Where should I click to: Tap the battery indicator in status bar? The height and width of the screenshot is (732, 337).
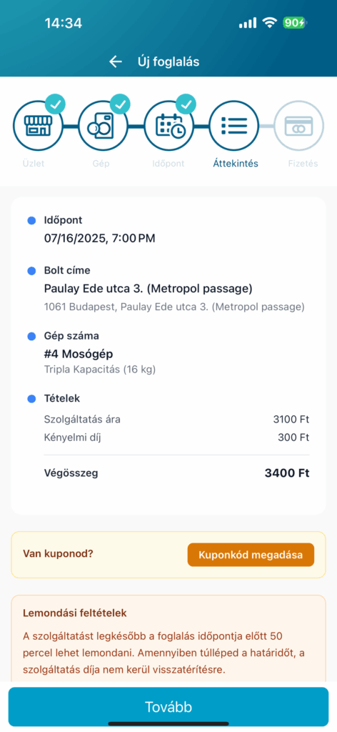click(x=295, y=23)
